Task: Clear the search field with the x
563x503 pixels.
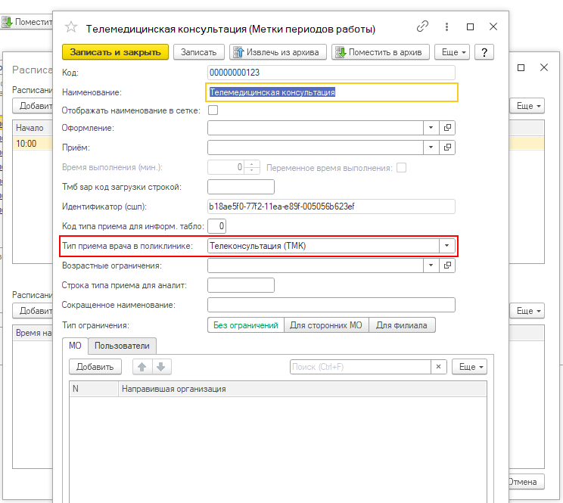Action: [438, 367]
